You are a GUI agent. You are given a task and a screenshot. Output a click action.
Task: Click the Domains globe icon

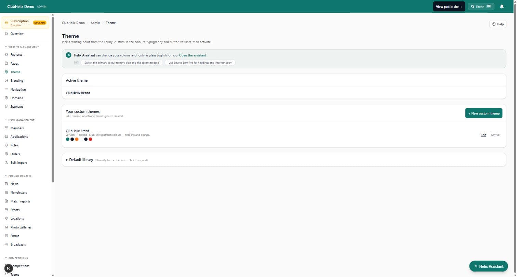pyautogui.click(x=6, y=98)
